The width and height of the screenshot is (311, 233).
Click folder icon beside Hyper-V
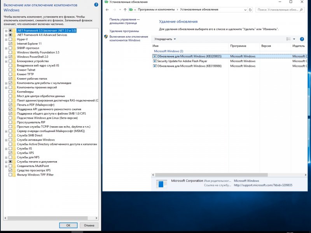coord(14,39)
